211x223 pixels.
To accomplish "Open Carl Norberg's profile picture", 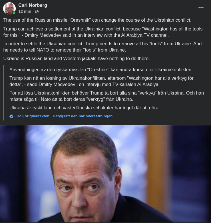I will pos(9,8).
